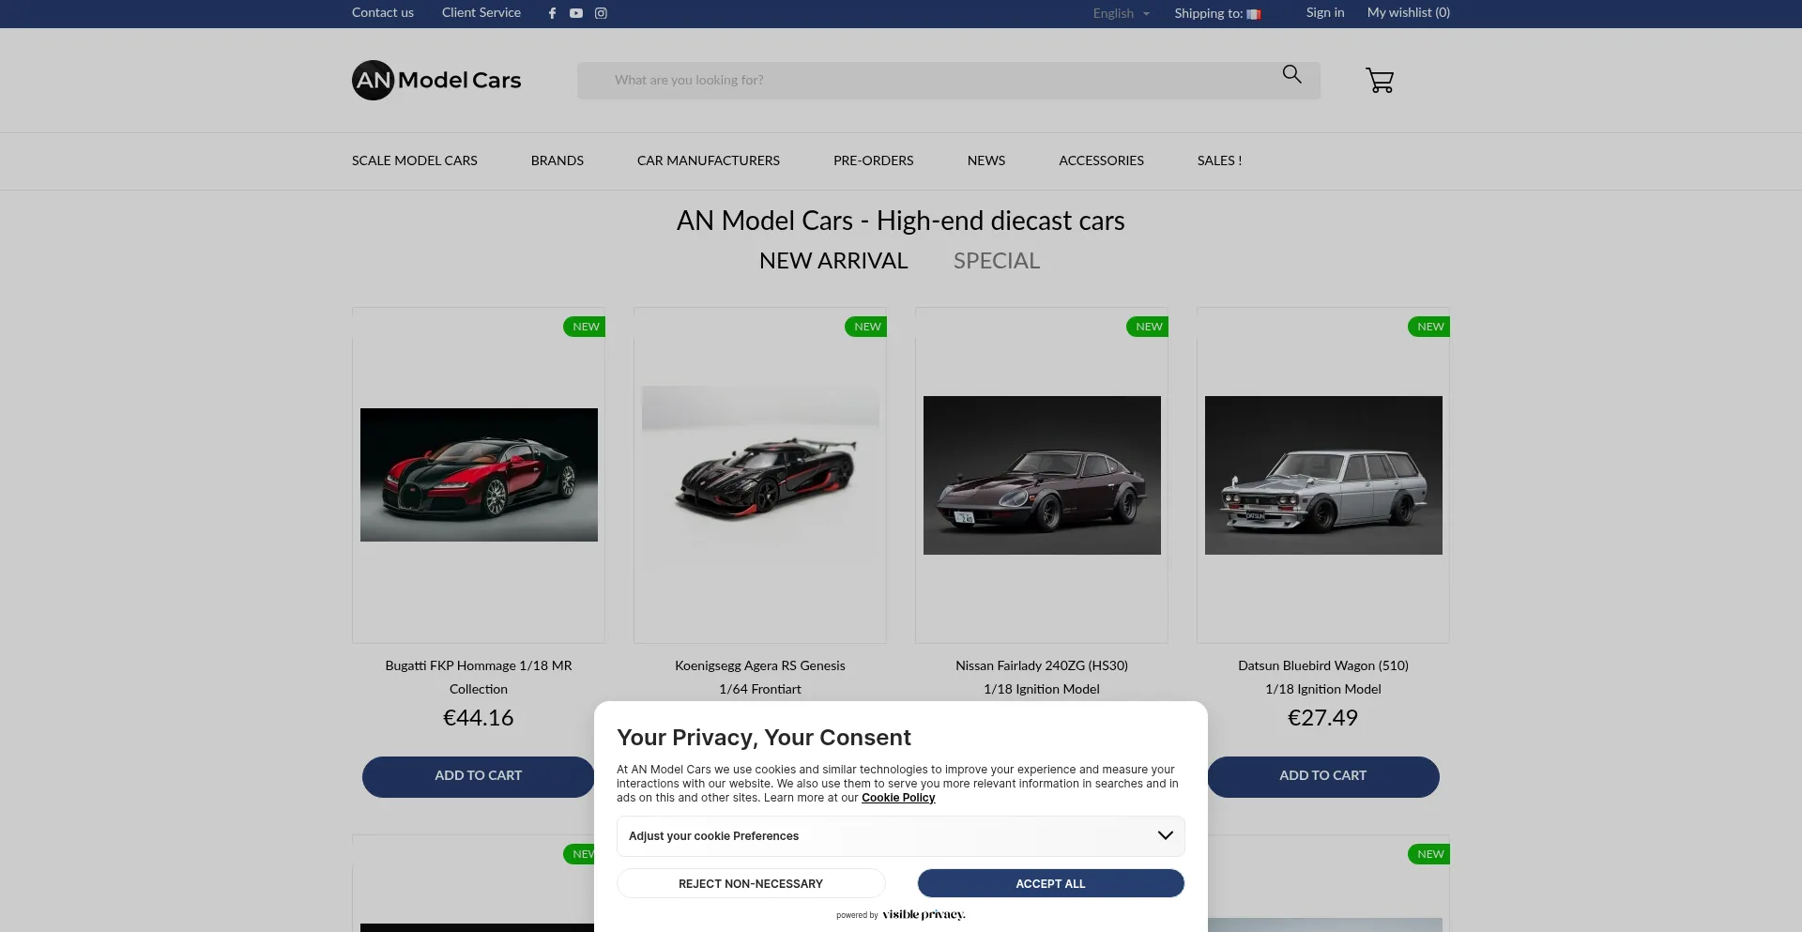Go to Pre-Orders section
The width and height of the screenshot is (1802, 932).
[x=874, y=160]
